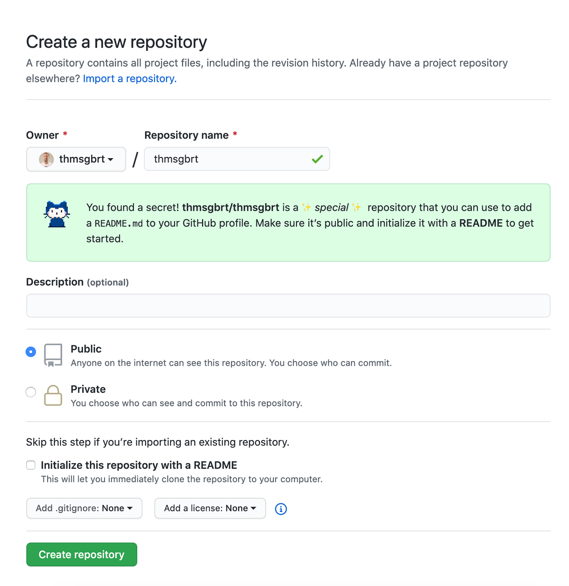The image size is (569, 586).
Task: Click the bold thmsgbrt/thmsgbrt text in the banner
Action: click(x=231, y=207)
